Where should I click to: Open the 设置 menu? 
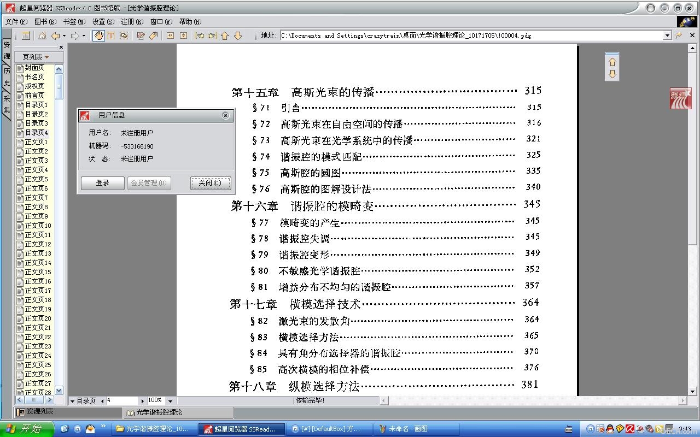[103, 22]
